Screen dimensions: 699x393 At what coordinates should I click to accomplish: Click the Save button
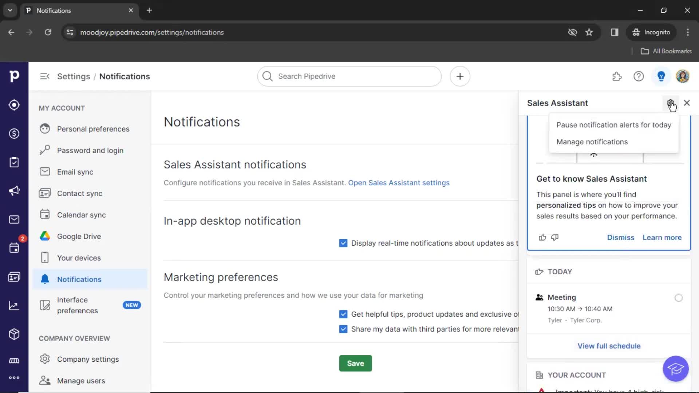(355, 363)
